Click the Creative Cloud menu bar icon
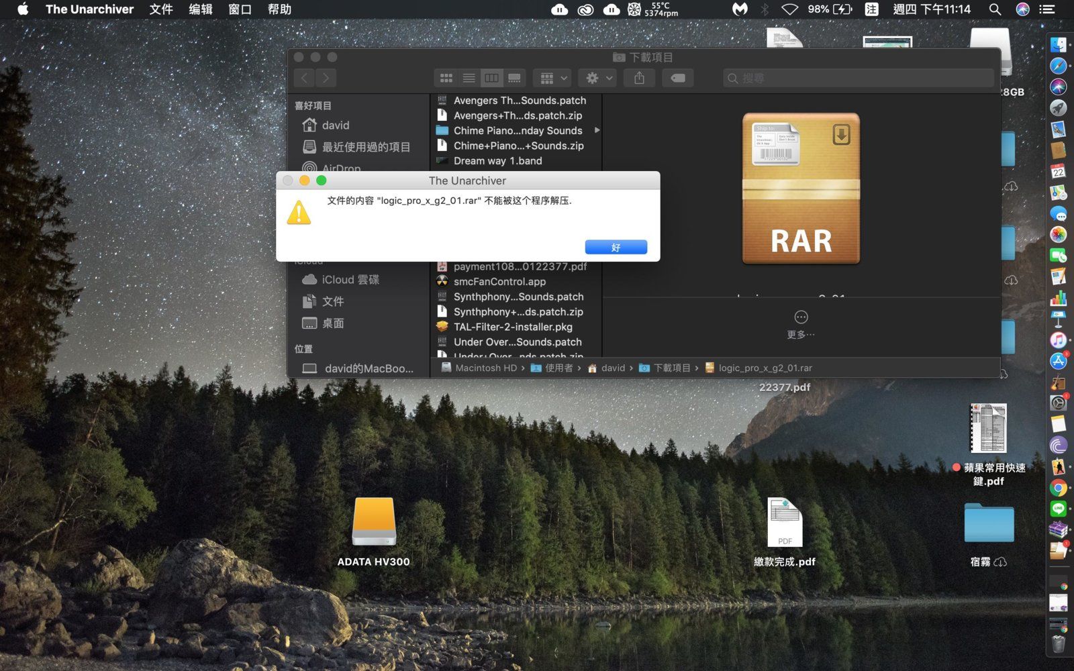Image resolution: width=1074 pixels, height=671 pixels. click(x=585, y=9)
